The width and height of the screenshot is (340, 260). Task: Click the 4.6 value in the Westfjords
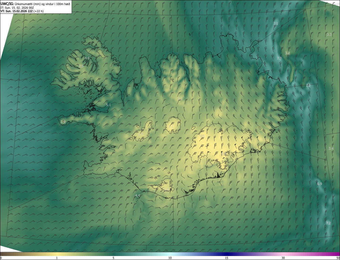tap(87, 58)
